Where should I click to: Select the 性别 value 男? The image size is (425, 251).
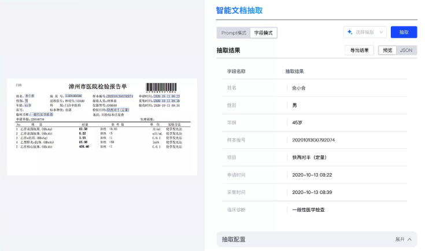295,105
